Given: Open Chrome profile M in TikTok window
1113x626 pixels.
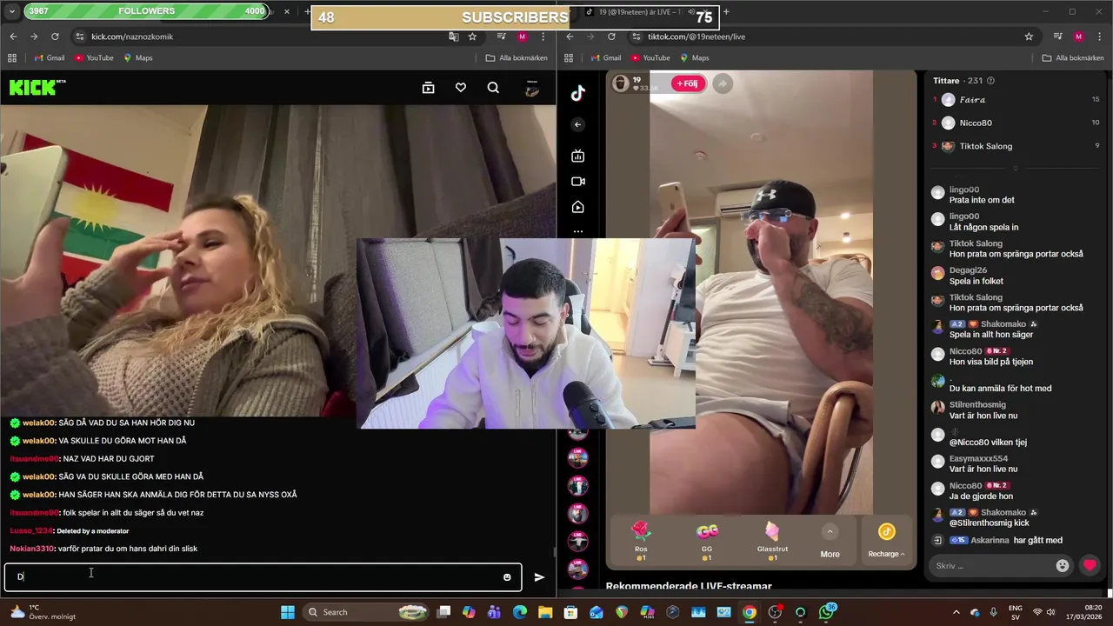Looking at the screenshot, I should (x=1079, y=37).
